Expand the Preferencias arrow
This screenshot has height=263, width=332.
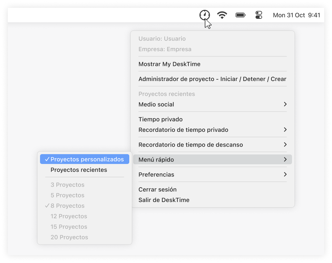click(285, 174)
